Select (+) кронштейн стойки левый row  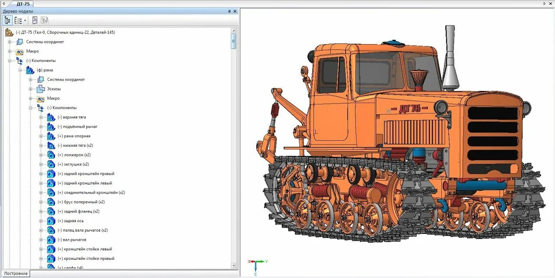coord(85,249)
